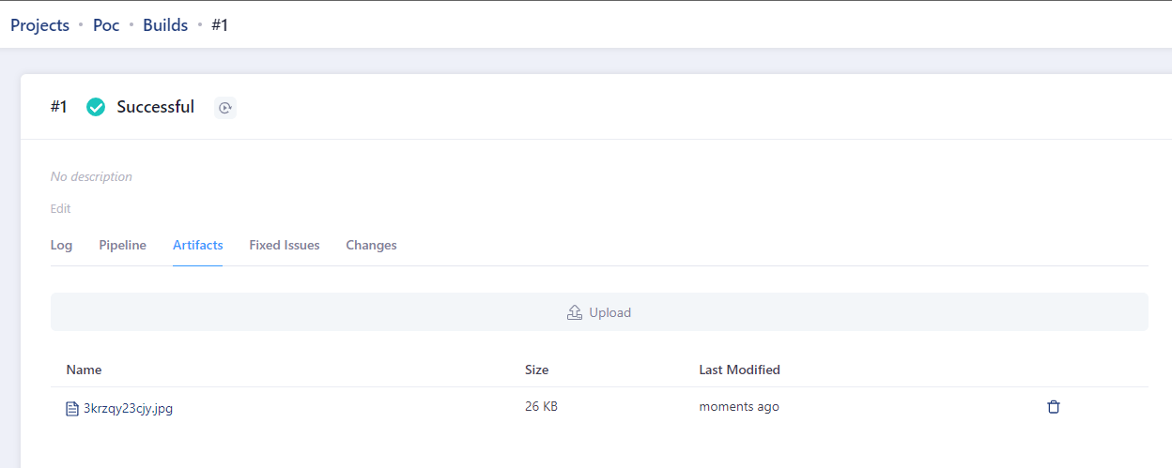View the Changes tab
The height and width of the screenshot is (468, 1172).
coord(371,245)
